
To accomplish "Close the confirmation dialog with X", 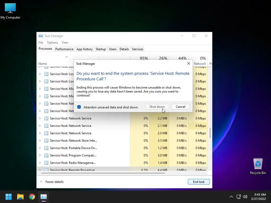I will (x=188, y=63).
